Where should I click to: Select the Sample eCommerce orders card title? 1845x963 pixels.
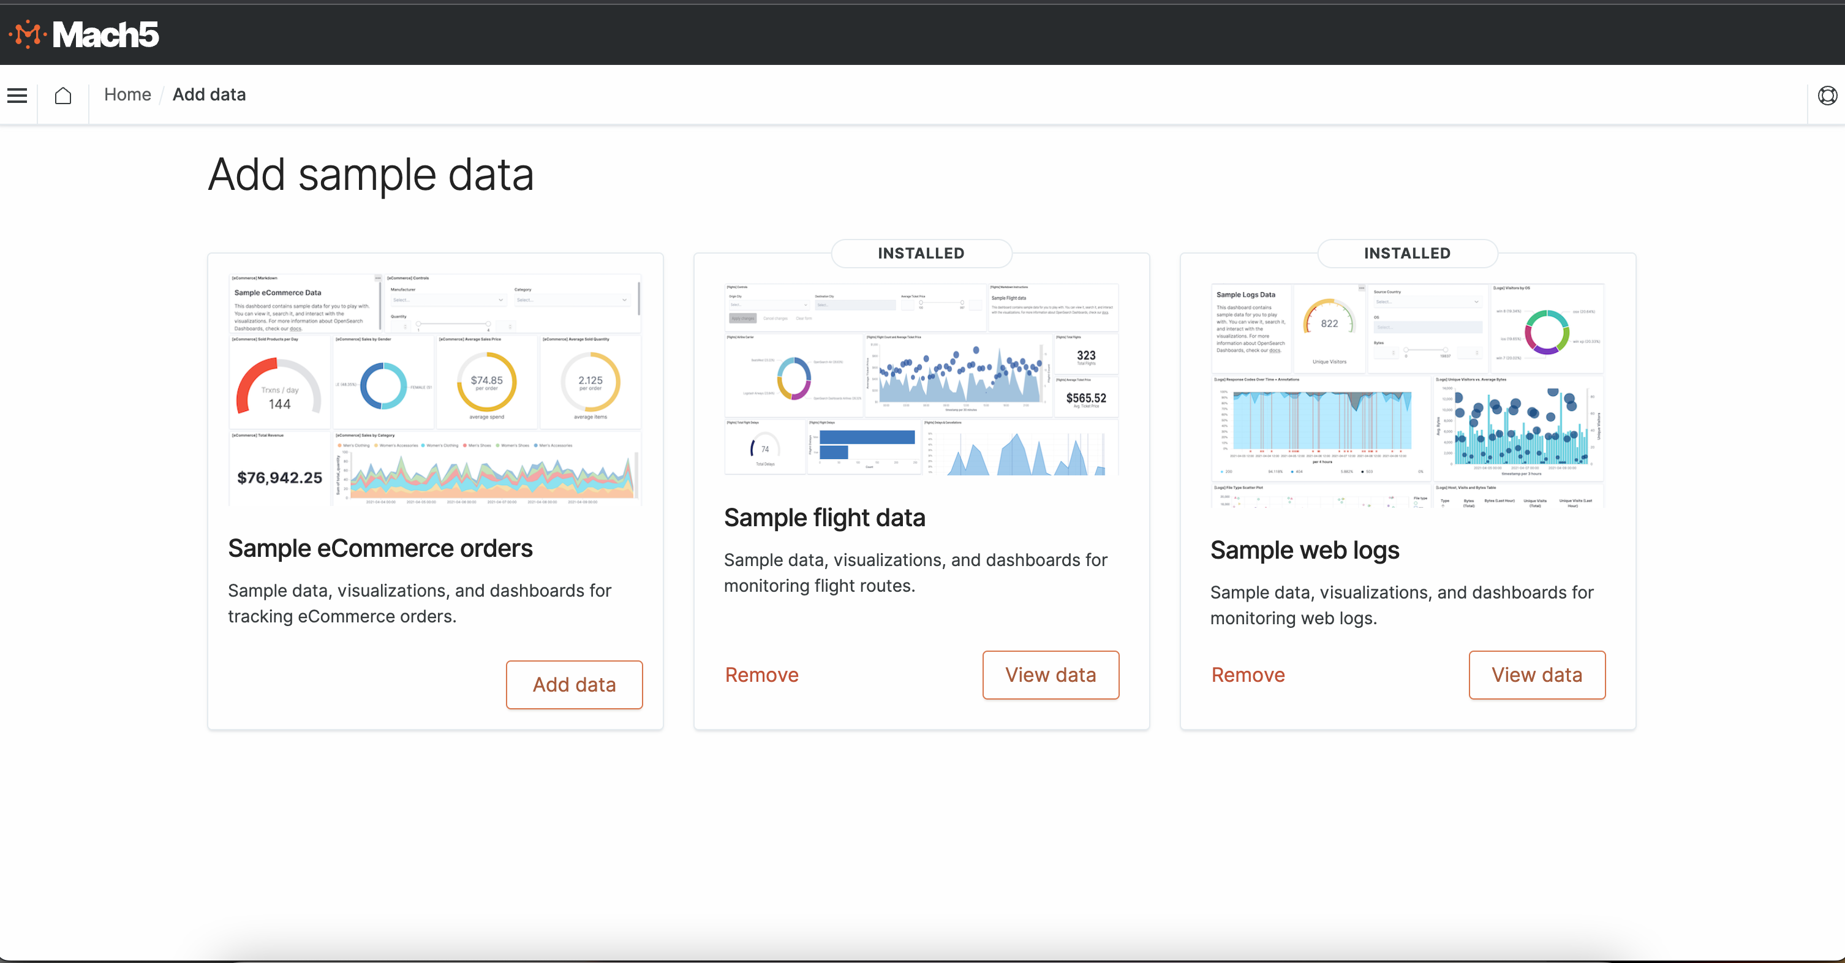pyautogui.click(x=380, y=548)
